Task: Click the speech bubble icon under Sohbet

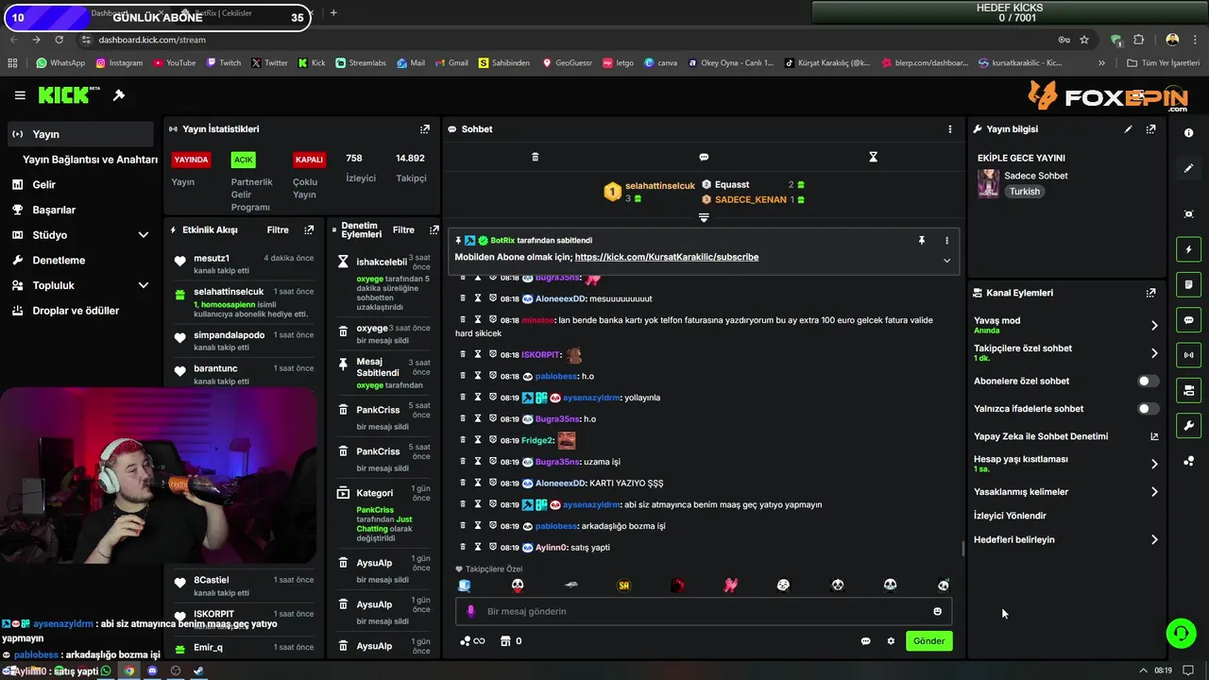Action: click(704, 157)
